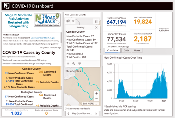Zoom out on the map
This screenshot has width=175, height=118.
point(97,99)
